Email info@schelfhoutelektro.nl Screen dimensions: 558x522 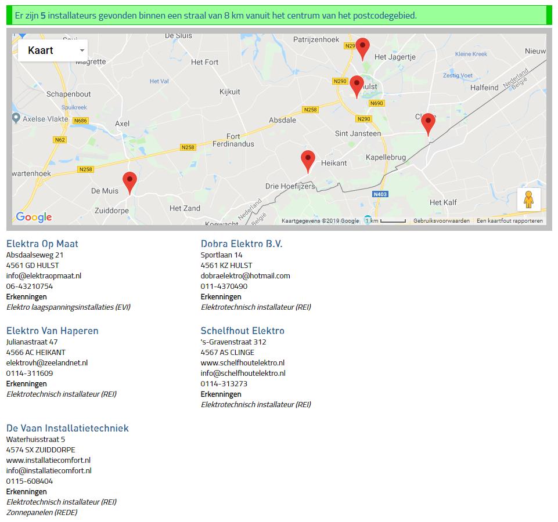pos(243,374)
